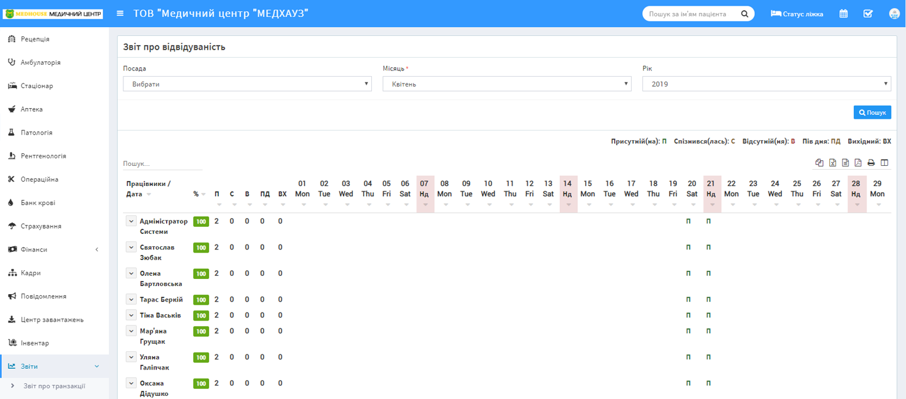The width and height of the screenshot is (906, 399).
Task: Open the column visibility selector
Action: [x=885, y=163]
